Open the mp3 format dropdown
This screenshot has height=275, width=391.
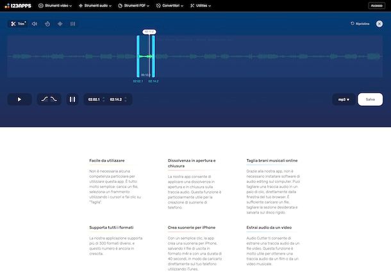[344, 99]
